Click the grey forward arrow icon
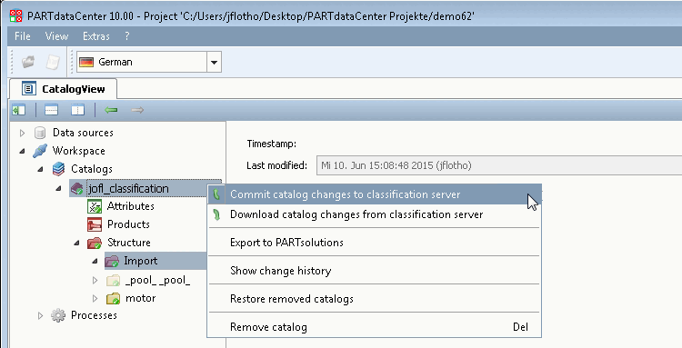Screen dimensions: 682x348 [137, 110]
